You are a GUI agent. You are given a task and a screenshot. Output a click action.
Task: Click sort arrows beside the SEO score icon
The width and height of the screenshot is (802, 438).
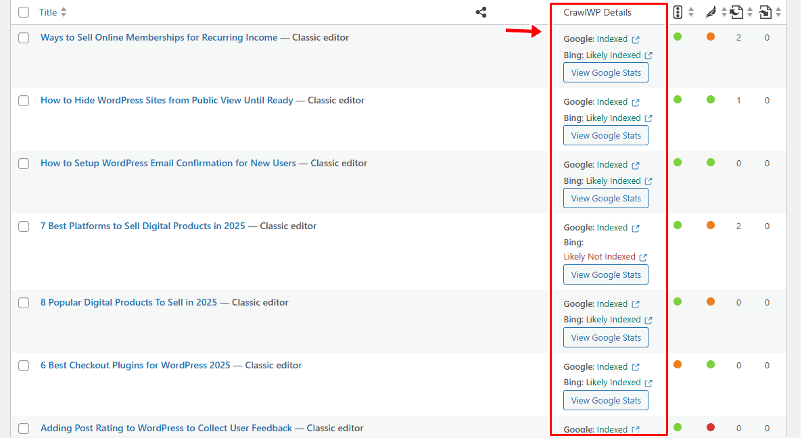691,12
